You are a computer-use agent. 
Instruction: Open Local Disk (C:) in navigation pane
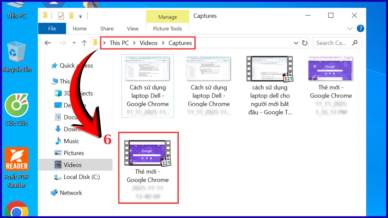pos(77,177)
